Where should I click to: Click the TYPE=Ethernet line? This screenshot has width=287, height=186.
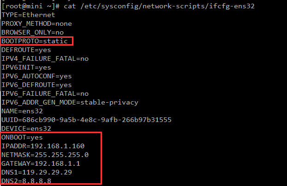(29, 15)
